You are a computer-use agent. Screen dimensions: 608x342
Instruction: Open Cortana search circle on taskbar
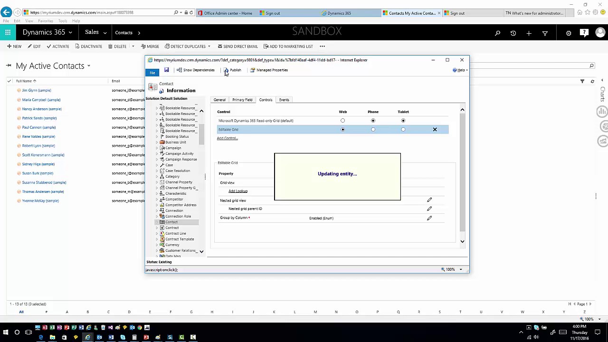(x=17, y=332)
